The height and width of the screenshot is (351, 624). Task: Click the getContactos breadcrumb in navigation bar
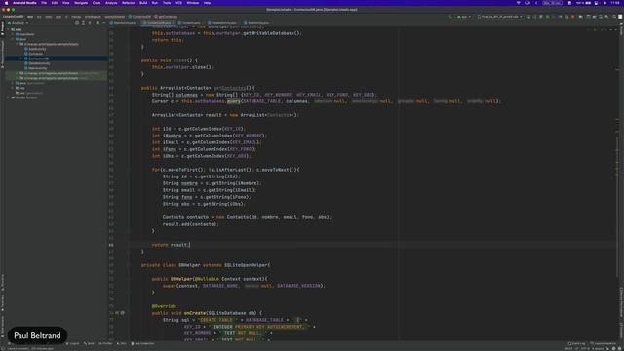166,17
